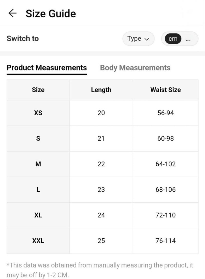Click the Waist Size column header
This screenshot has height=279, width=205.
pyautogui.click(x=166, y=90)
